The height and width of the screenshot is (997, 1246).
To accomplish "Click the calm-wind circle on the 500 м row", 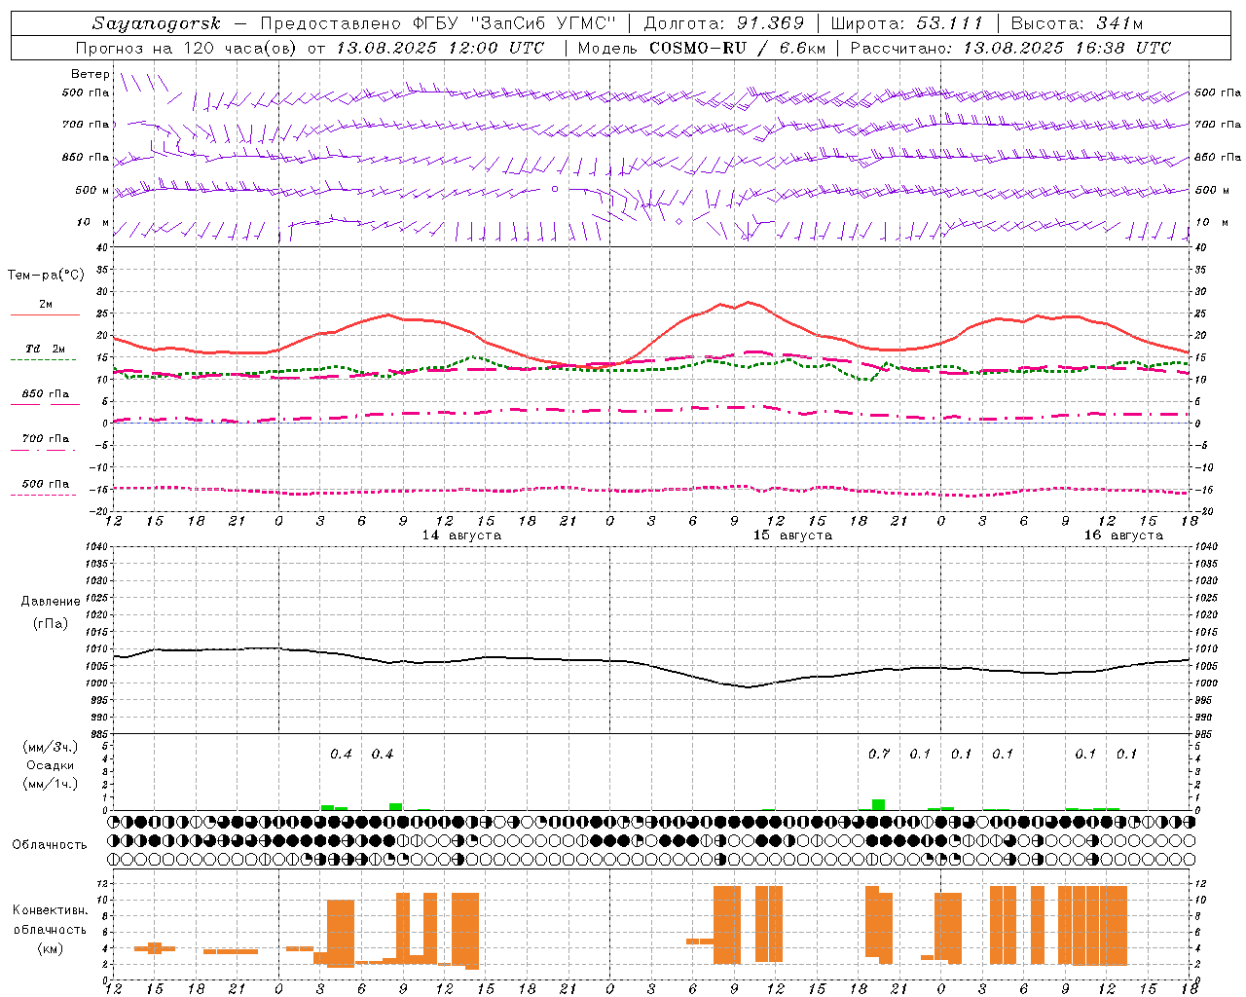I will tap(555, 189).
